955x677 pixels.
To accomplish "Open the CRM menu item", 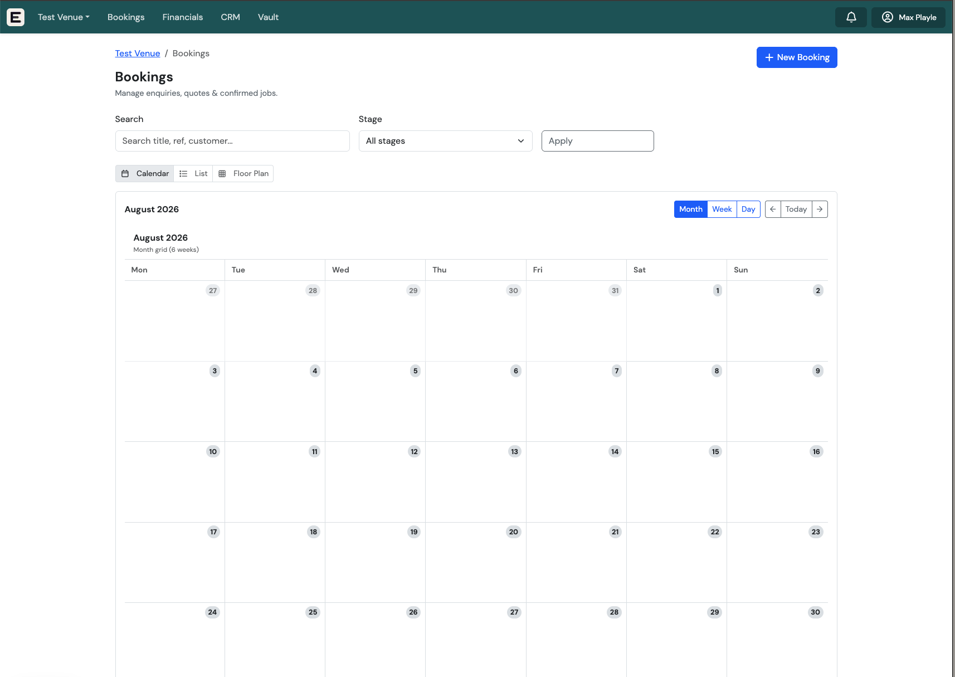I will (230, 17).
